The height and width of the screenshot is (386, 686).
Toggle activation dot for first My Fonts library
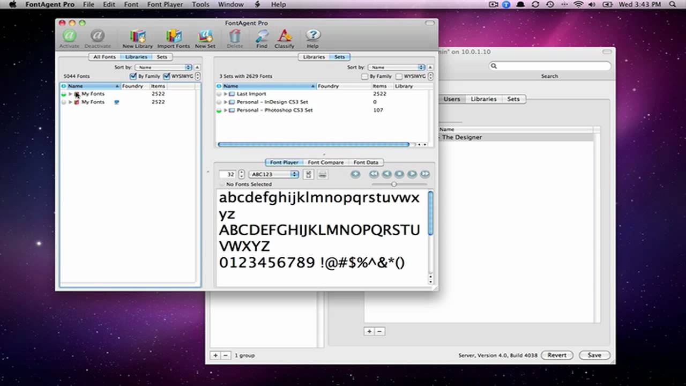64,94
